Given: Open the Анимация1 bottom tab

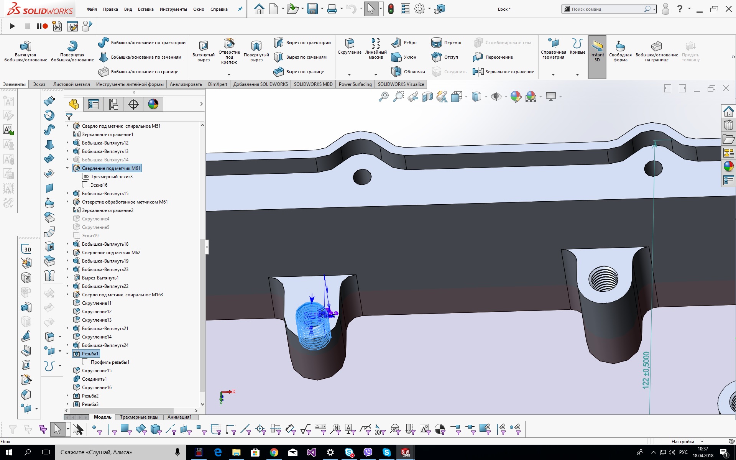Looking at the screenshot, I should pyautogui.click(x=179, y=417).
